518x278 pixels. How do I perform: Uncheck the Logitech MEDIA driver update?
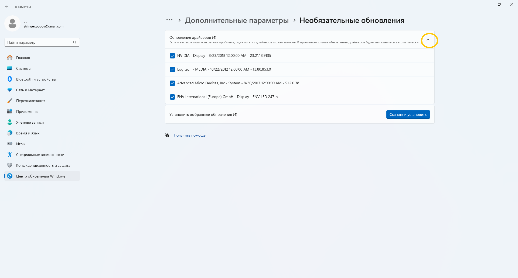172,69
